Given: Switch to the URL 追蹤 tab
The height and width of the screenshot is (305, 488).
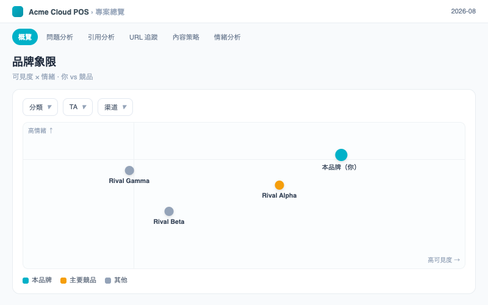Looking at the screenshot, I should pyautogui.click(x=143, y=37).
